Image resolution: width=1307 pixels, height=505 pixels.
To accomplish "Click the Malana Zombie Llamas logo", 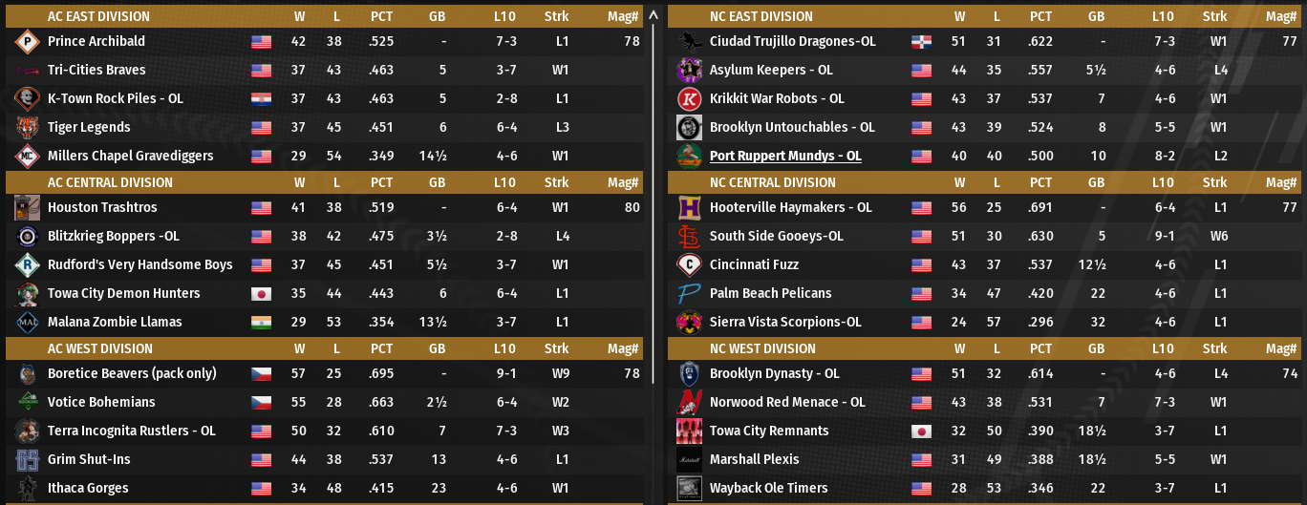I will (27, 323).
